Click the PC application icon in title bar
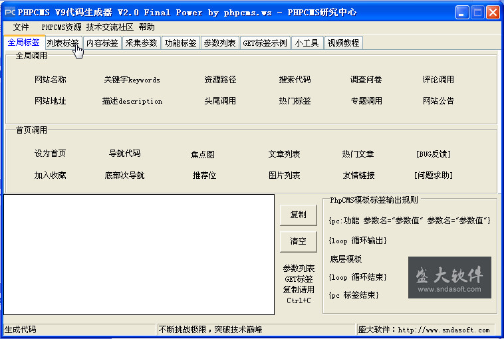 pos(10,12)
